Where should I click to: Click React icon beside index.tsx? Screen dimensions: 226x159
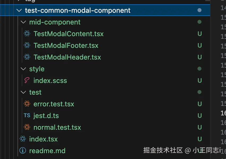[23, 139]
